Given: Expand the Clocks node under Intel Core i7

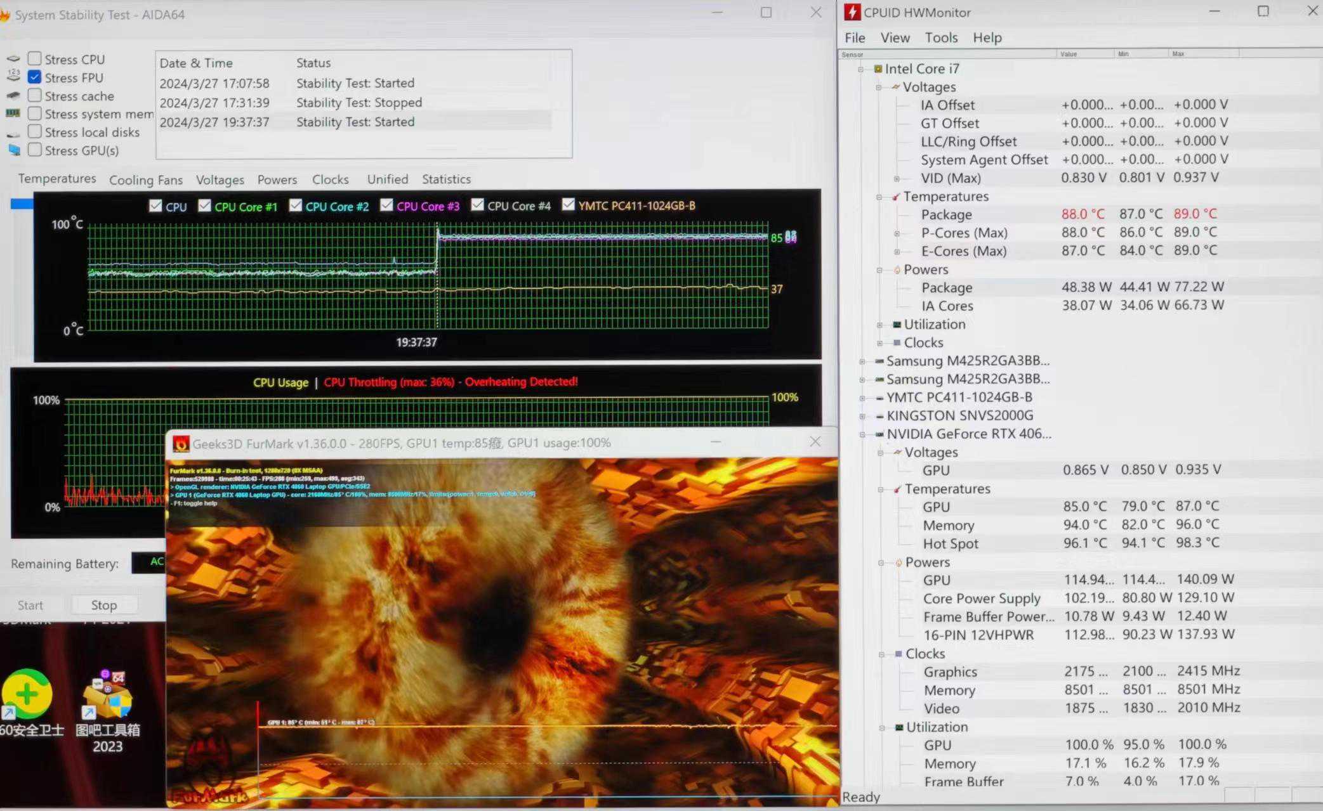Looking at the screenshot, I should [879, 343].
